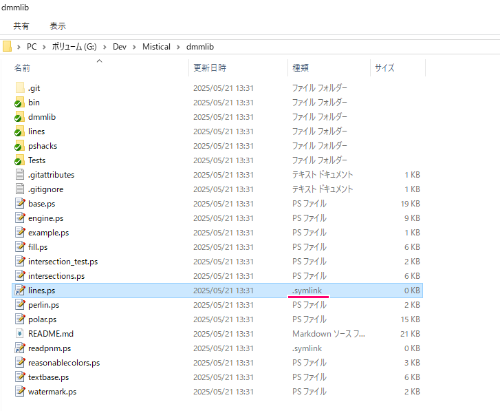Click the bin folder icon with checkmark
Screen dimensions: 500x411
(x=20, y=103)
